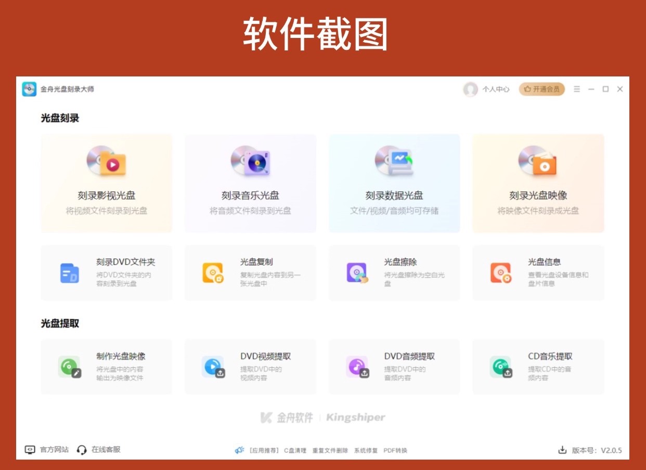The image size is (646, 470).
Task: Click the download update icon by 版本号
Action: click(562, 450)
